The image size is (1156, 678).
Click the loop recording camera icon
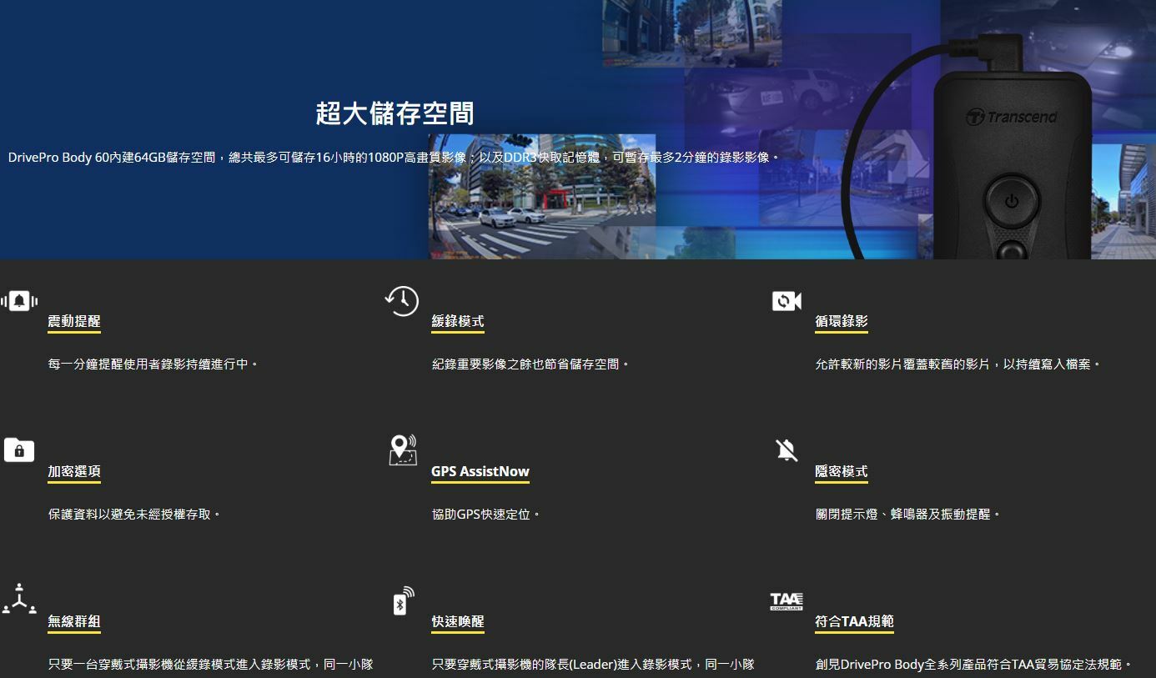click(x=787, y=301)
